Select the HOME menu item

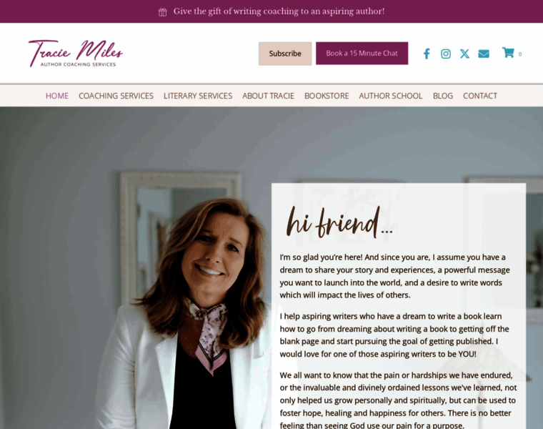click(x=57, y=96)
